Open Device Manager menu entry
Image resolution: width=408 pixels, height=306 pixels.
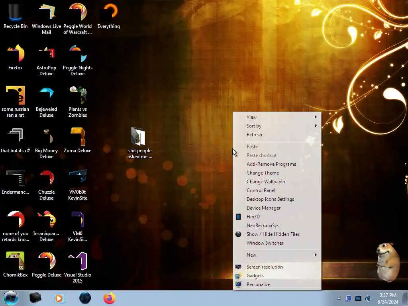coord(277,208)
